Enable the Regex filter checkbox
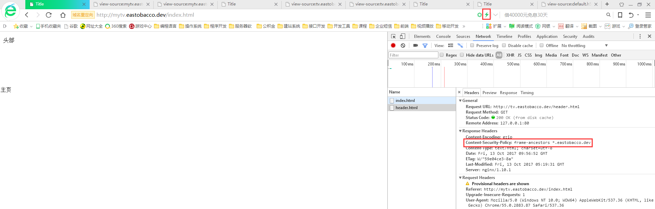Image resolution: width=655 pixels, height=209 pixels. pyautogui.click(x=441, y=55)
